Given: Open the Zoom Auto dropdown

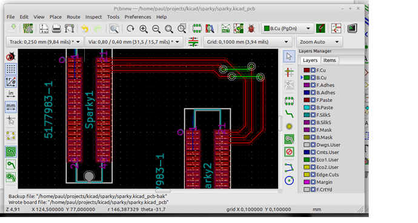Looking at the screenshot, I should (x=319, y=42).
